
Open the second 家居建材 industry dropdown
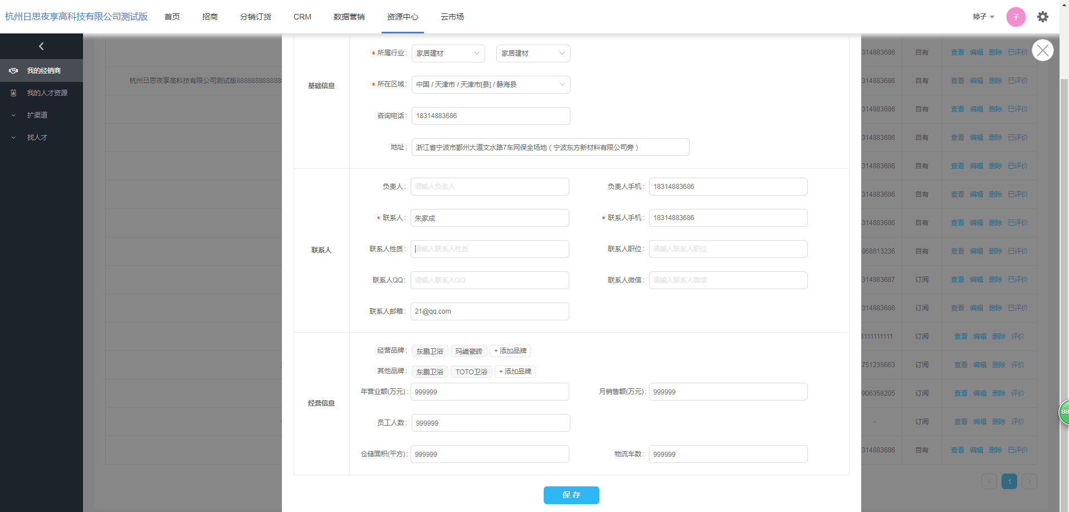[x=533, y=53]
